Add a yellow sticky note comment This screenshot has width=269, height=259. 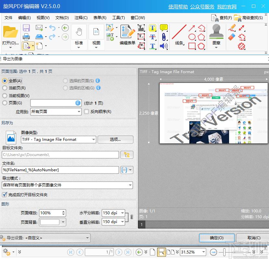coord(164,28)
